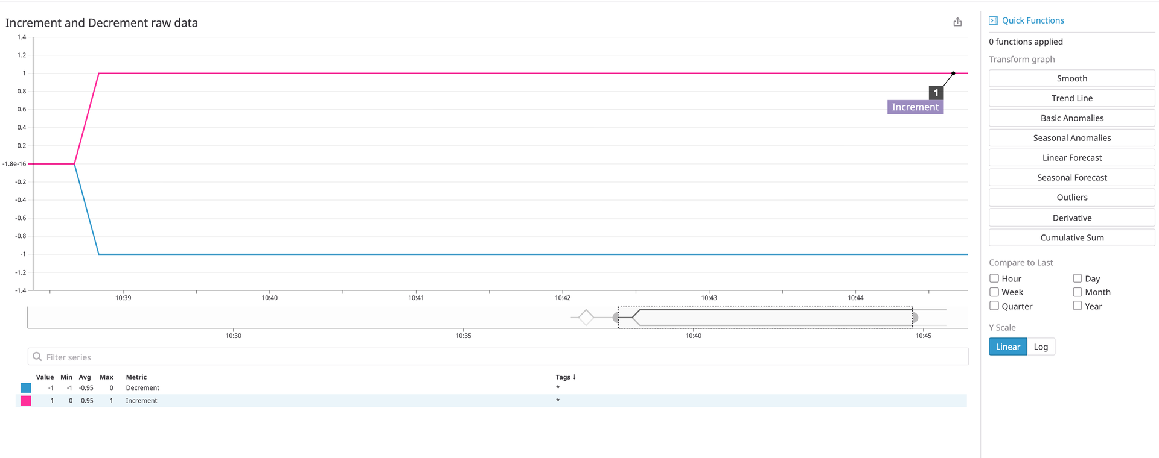Apply Linear Forecast function

(x=1072, y=158)
